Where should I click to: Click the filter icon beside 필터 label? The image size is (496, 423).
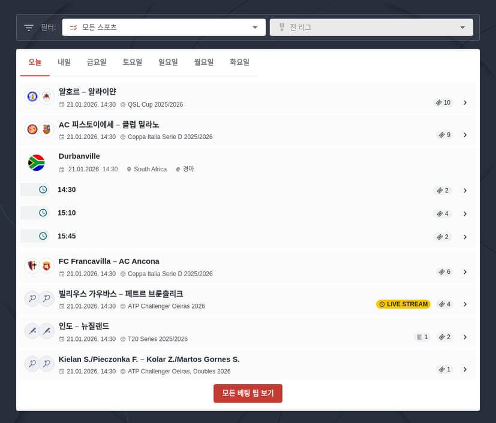tap(29, 28)
